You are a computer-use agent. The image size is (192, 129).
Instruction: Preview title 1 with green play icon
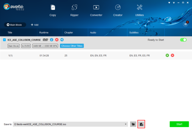click(167, 56)
